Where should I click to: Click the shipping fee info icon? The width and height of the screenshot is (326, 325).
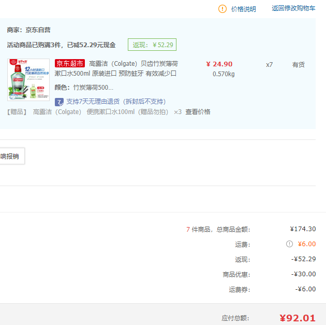[290, 244]
